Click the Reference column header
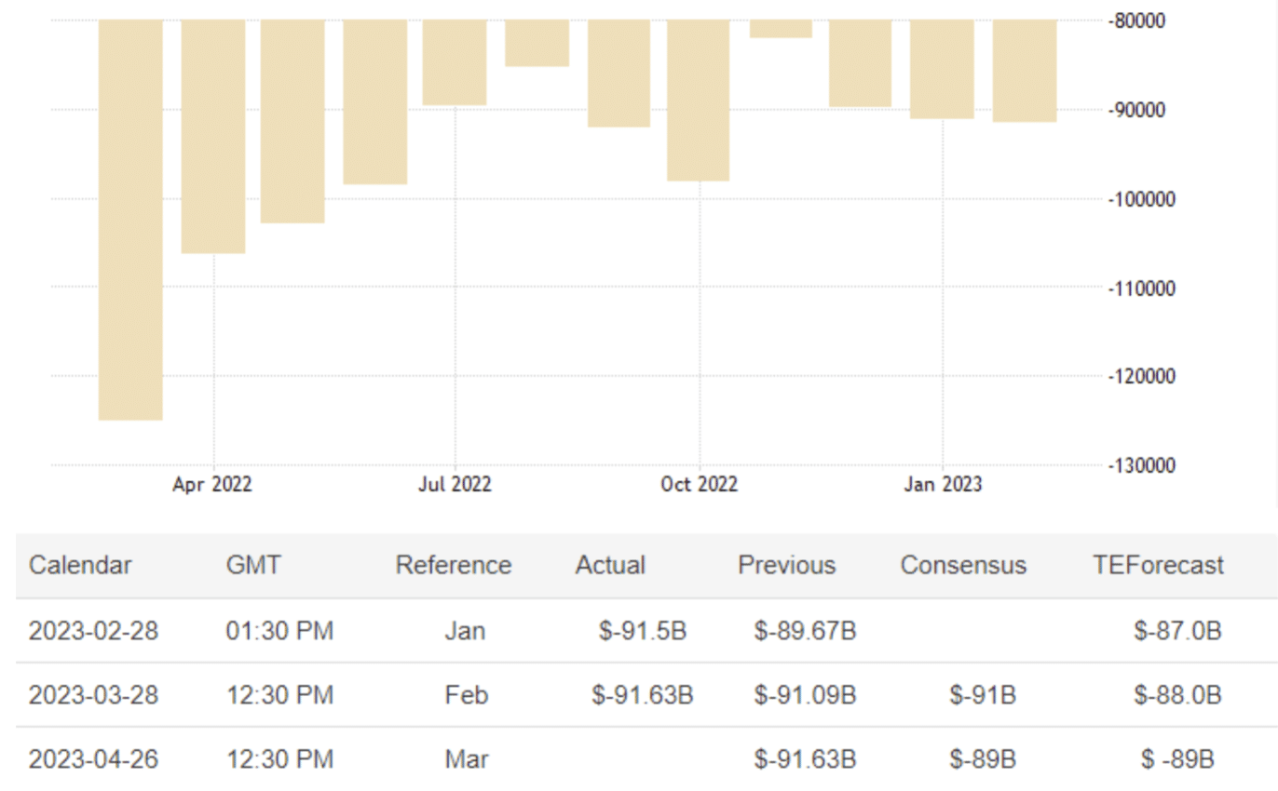The image size is (1278, 791). (453, 565)
